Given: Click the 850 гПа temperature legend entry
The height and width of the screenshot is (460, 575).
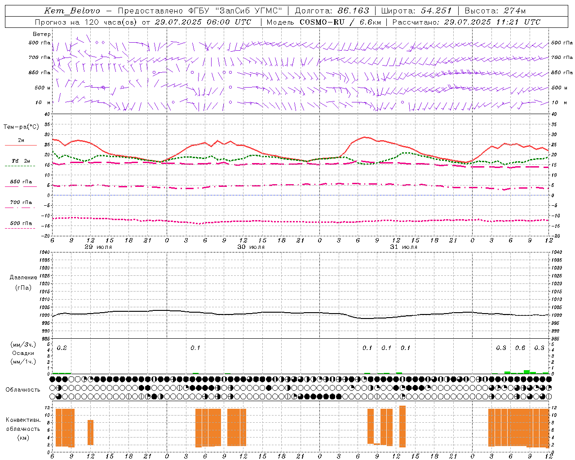Looking at the screenshot, I should [x=21, y=184].
